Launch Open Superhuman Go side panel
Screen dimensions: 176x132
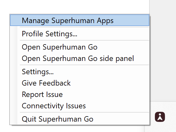[79, 58]
